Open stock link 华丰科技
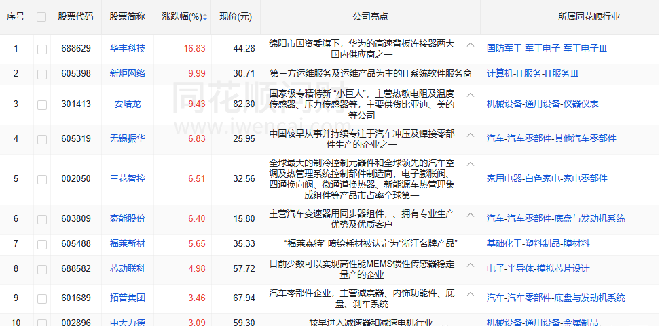Screen dimensions: 662x326 point(127,48)
